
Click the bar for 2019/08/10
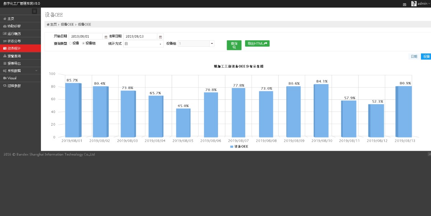point(321,111)
